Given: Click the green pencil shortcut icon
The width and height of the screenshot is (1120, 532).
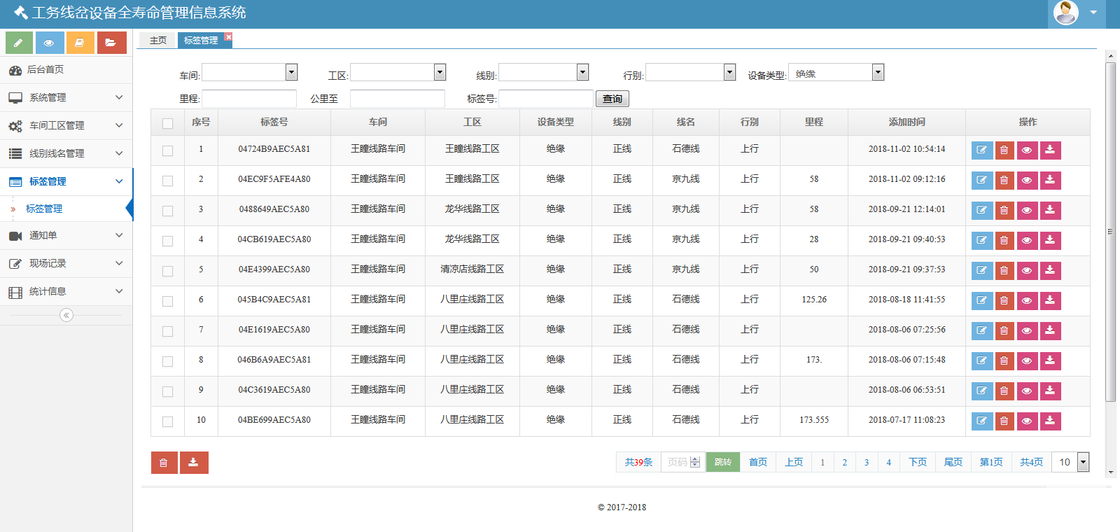Looking at the screenshot, I should [19, 43].
